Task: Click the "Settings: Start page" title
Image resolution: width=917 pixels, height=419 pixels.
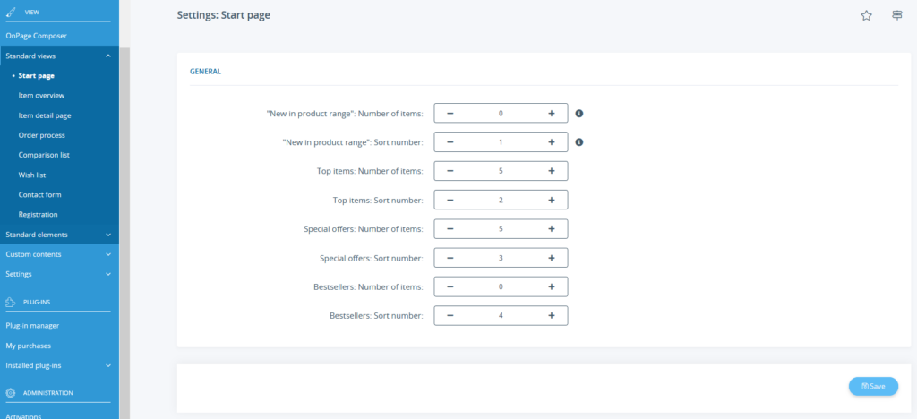Action: pos(223,16)
